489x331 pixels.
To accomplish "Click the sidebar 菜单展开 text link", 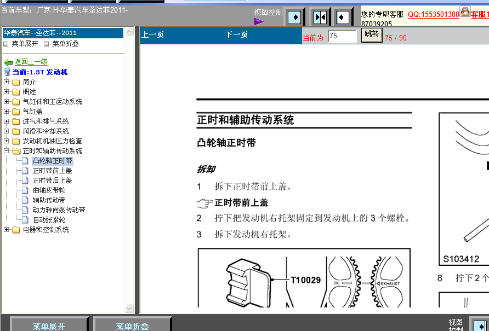I will (25, 44).
